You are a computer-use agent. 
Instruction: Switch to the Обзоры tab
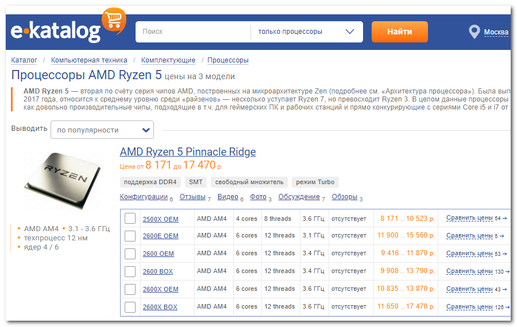pos(345,197)
